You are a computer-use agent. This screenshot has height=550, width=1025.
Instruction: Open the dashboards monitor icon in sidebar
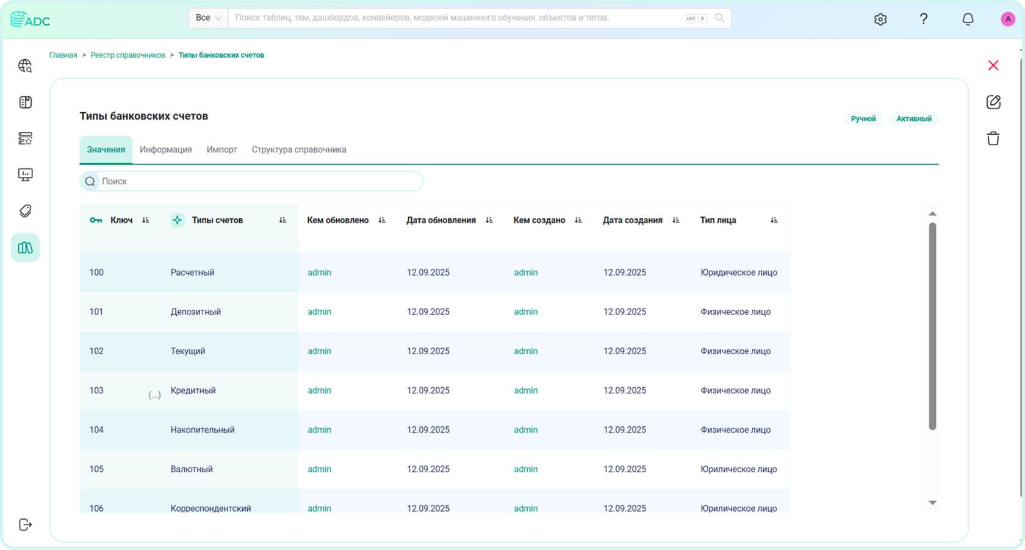coord(25,175)
